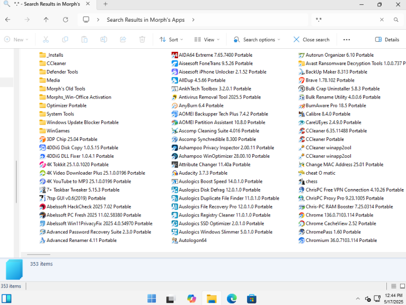This screenshot has height=305, width=406.
Task: Clear the search box with X
Action: tap(382, 20)
